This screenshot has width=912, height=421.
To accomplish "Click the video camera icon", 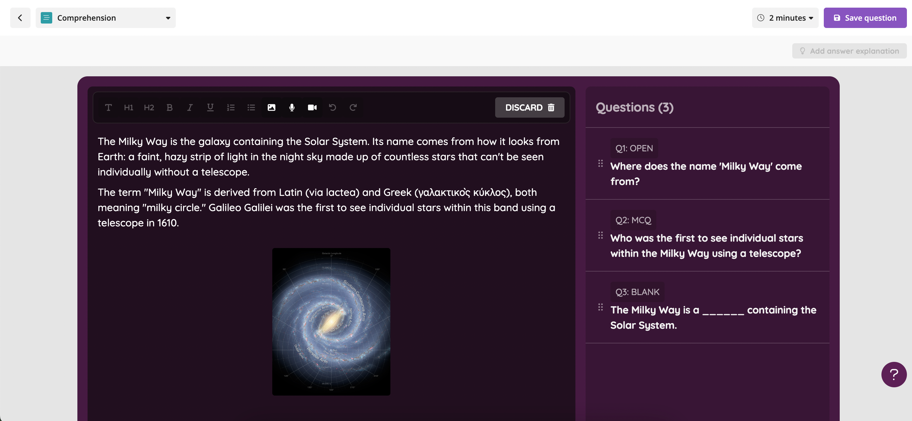I will click(x=312, y=107).
